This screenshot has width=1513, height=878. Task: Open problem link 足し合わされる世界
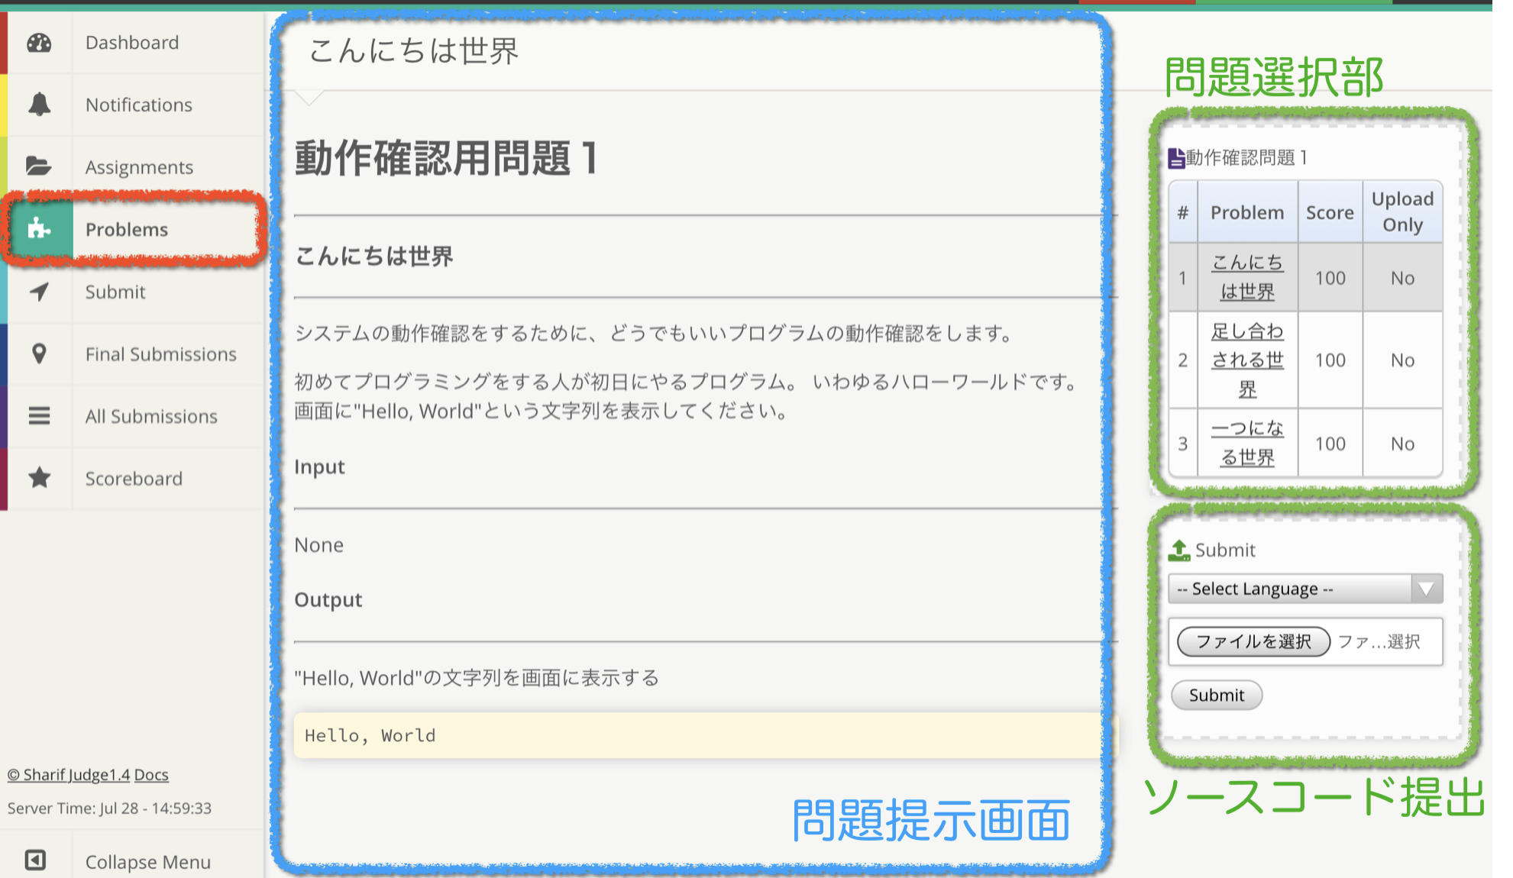pos(1247,360)
